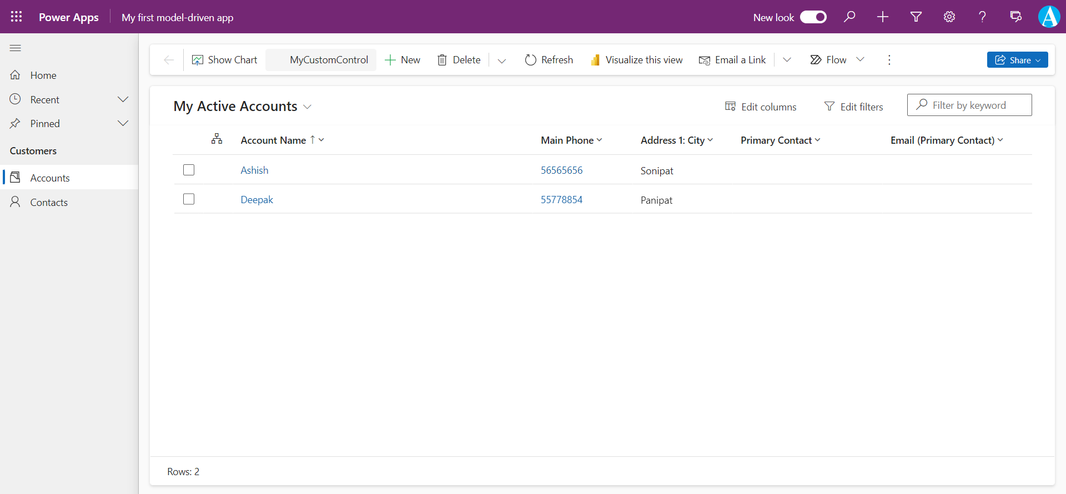Screen dimensions: 1066x494
Task: Check the checkbox for Ashish row
Action: click(x=189, y=170)
